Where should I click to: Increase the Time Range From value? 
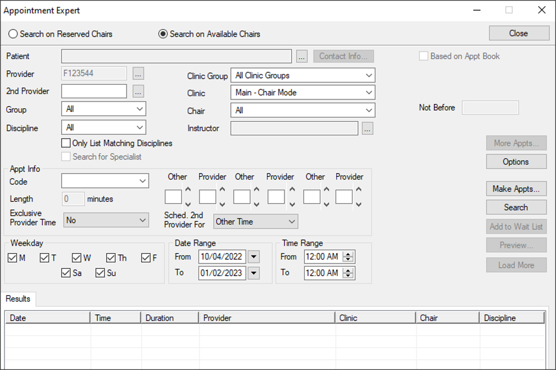pyautogui.click(x=348, y=254)
